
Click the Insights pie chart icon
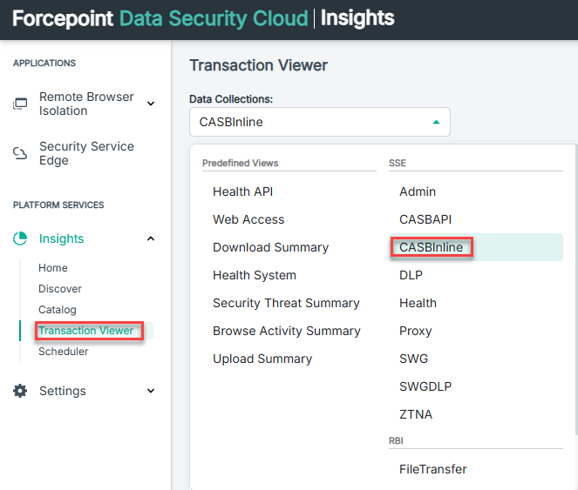point(20,238)
